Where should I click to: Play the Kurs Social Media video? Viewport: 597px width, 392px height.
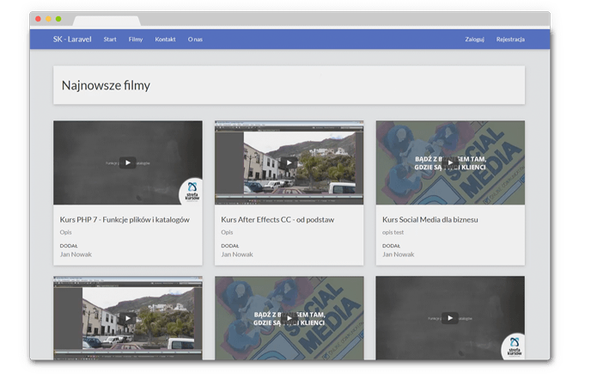449,162
